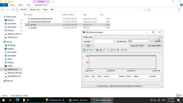Click Windows Start button
183x103 pixels.
pos(3,100)
